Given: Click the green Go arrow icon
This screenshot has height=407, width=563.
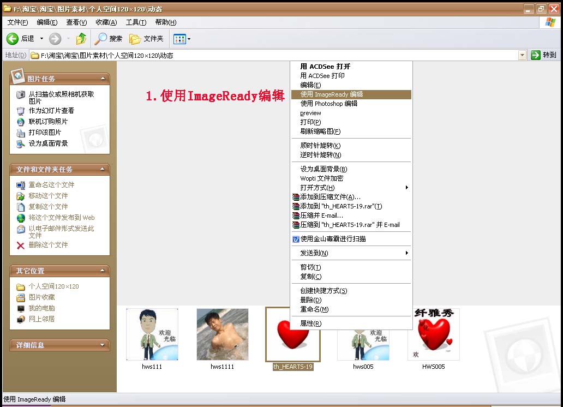Looking at the screenshot, I should (535, 55).
